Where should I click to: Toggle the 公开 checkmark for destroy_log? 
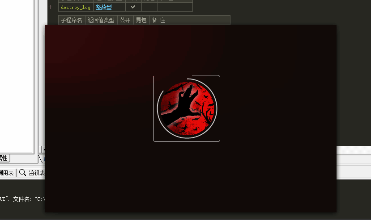(x=133, y=7)
